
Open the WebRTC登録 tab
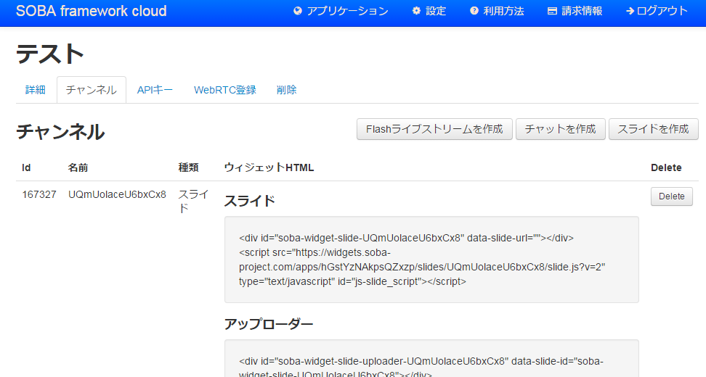click(225, 90)
